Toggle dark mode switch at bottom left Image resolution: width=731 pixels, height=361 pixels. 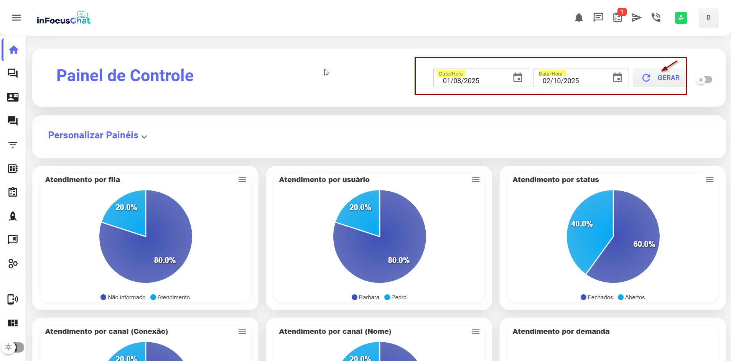tap(13, 347)
